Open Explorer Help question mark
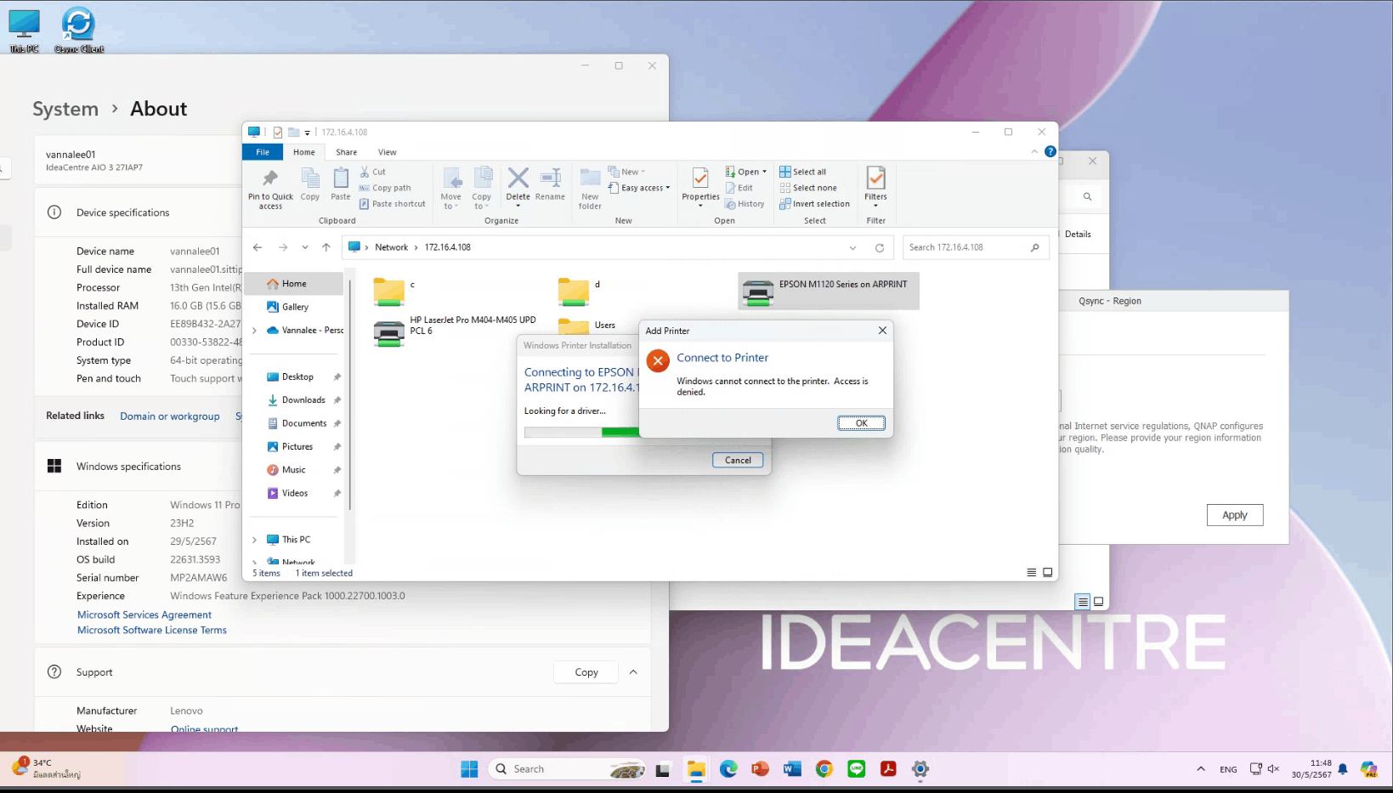The height and width of the screenshot is (793, 1393). [1050, 151]
